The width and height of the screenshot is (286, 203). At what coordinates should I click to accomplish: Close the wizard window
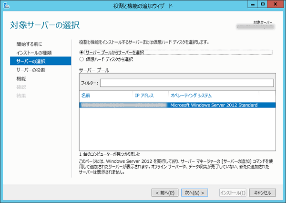(x=275, y=4)
